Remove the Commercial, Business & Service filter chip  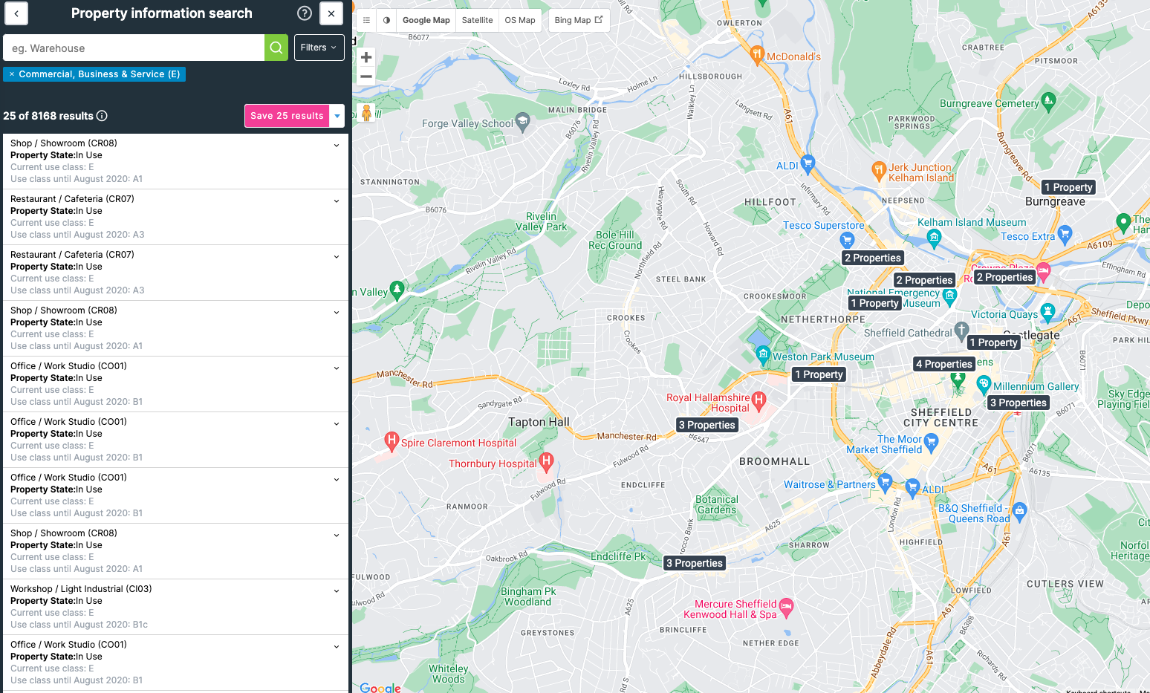(11, 74)
